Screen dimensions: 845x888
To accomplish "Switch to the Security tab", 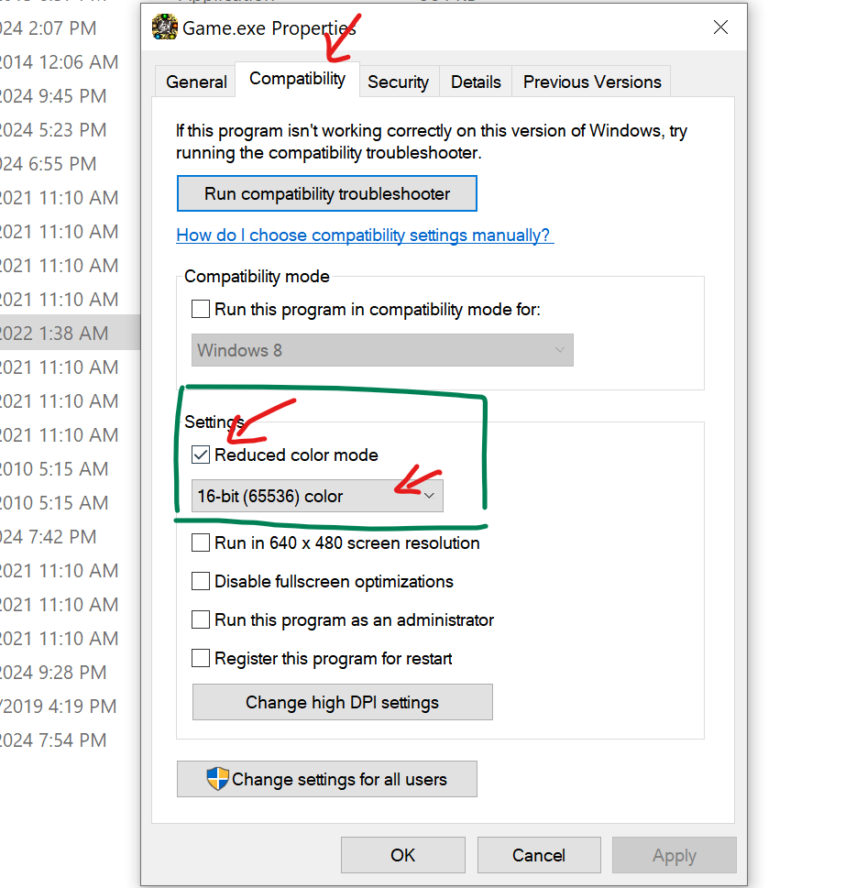I will 398,82.
